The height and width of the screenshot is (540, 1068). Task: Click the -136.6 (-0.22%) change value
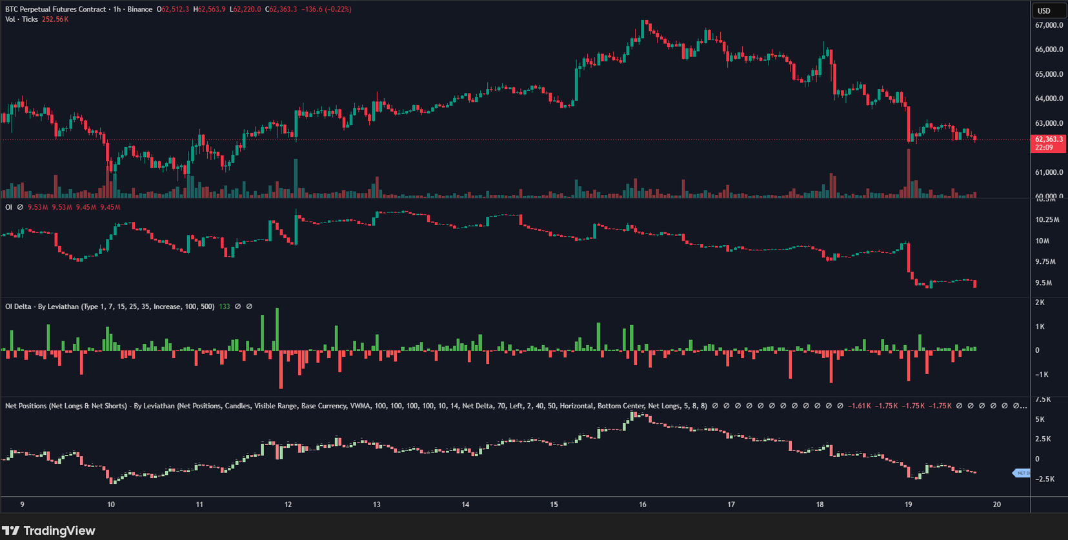coord(327,9)
